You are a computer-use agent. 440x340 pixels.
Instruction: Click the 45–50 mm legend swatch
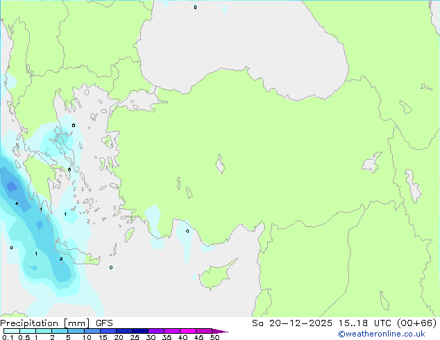pos(204,331)
